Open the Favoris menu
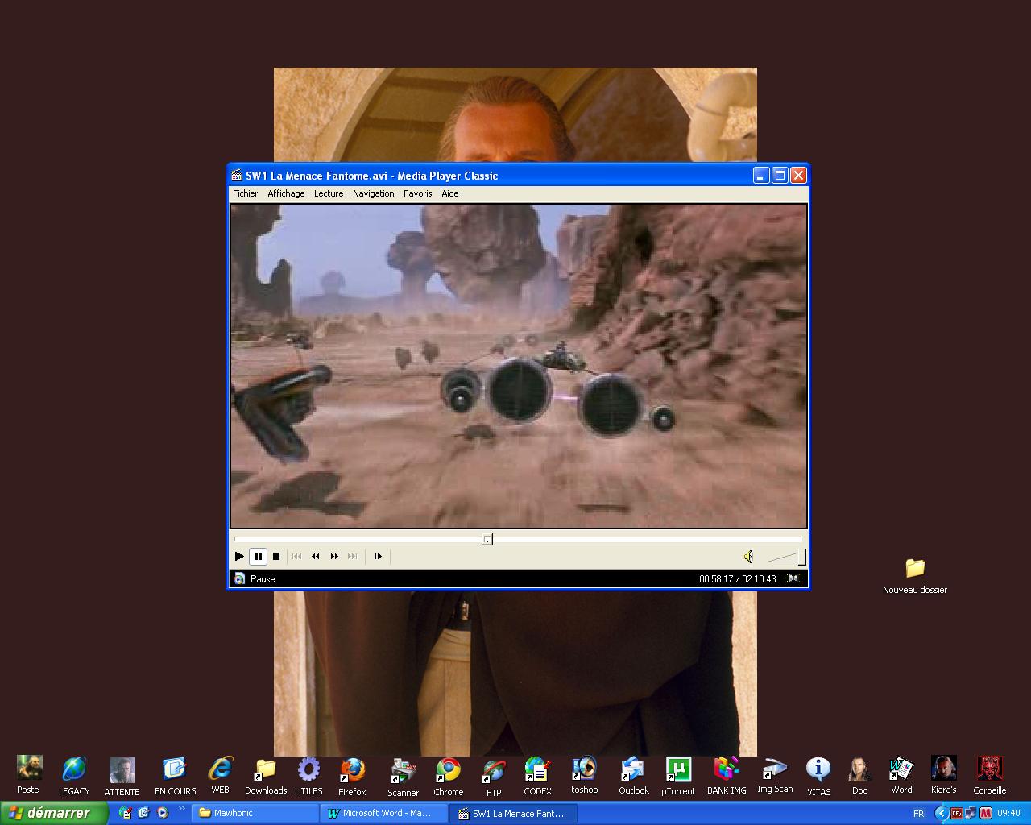This screenshot has width=1031, height=825. click(x=417, y=193)
